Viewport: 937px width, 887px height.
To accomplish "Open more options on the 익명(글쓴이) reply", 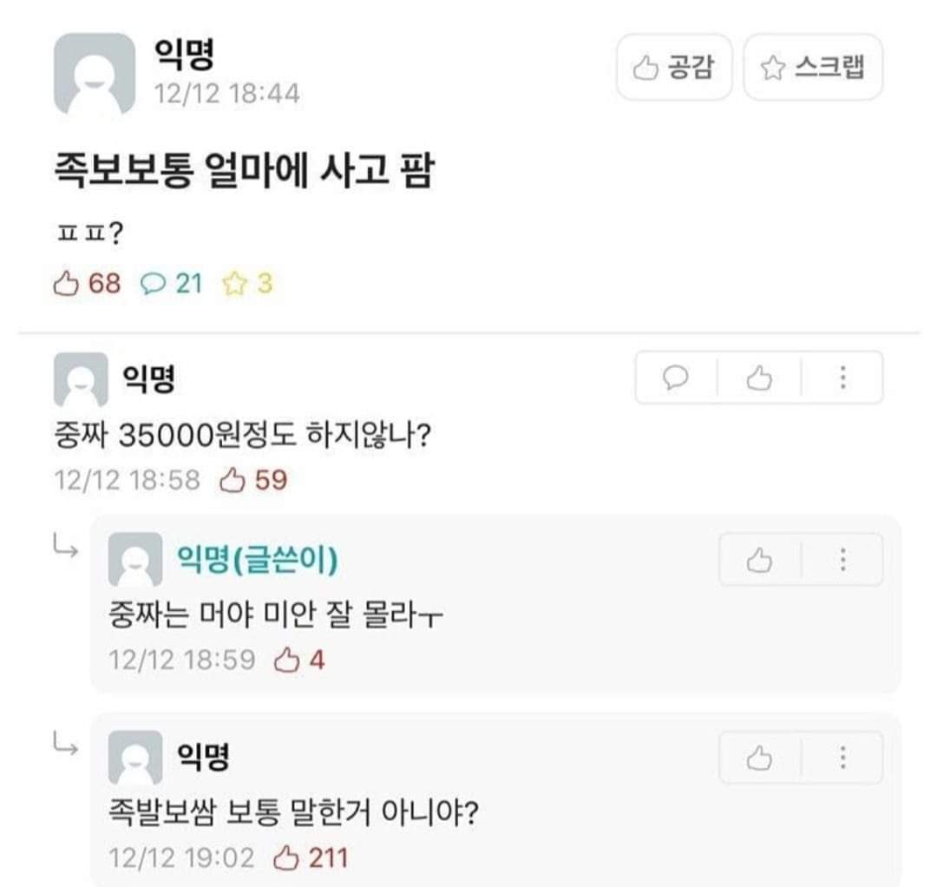I will (842, 560).
